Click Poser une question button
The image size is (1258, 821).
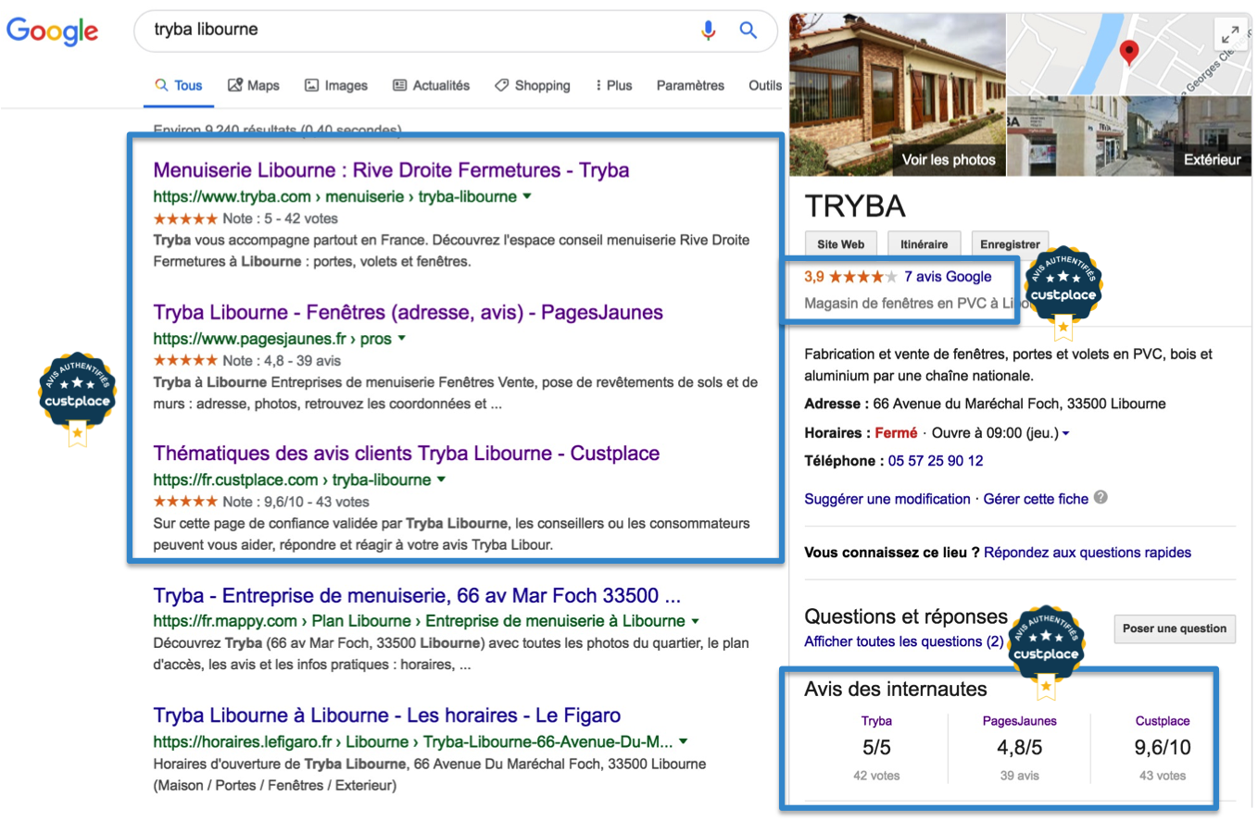pyautogui.click(x=1174, y=628)
